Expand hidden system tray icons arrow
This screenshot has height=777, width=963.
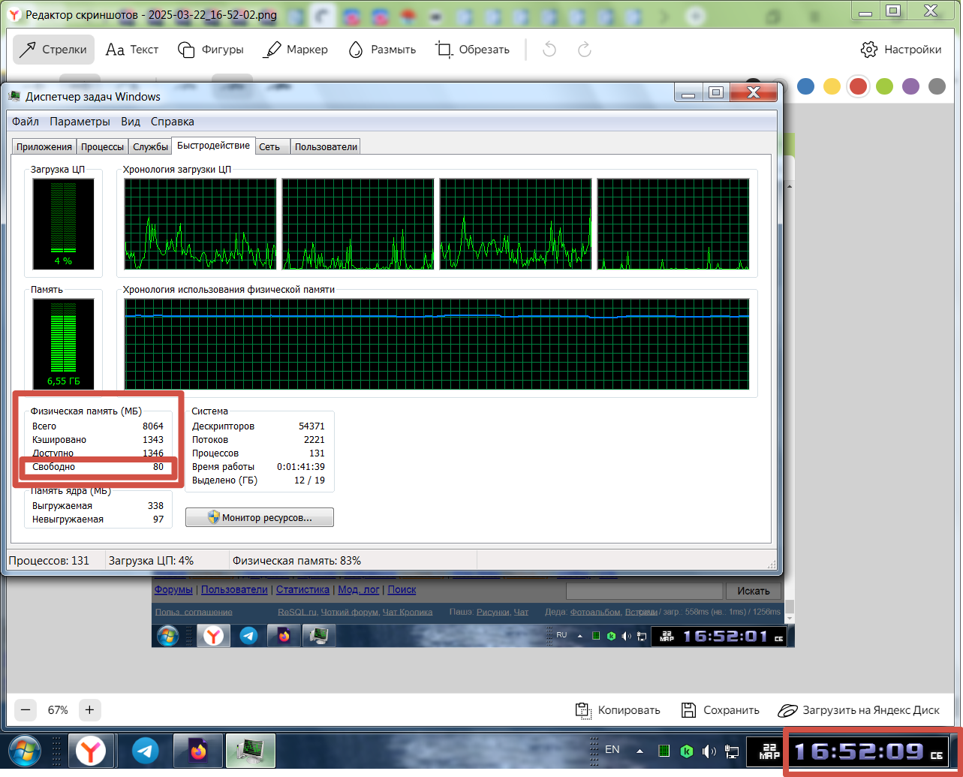[x=639, y=750]
